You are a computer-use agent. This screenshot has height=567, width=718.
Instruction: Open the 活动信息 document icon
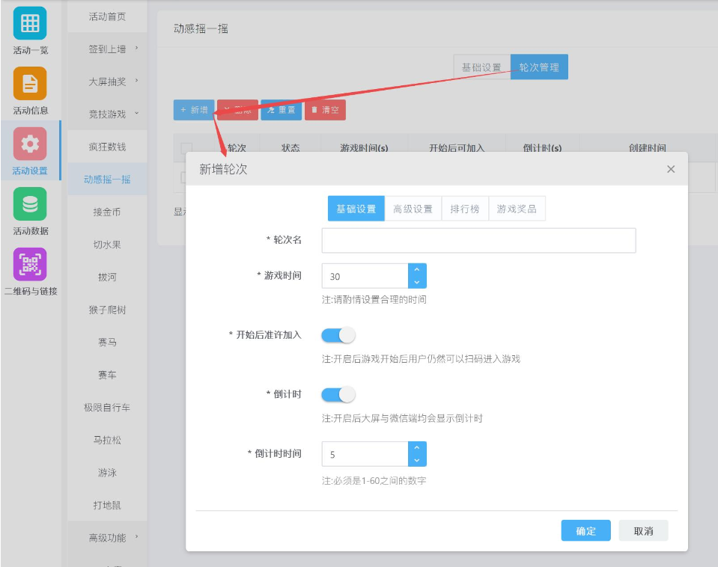(x=30, y=83)
